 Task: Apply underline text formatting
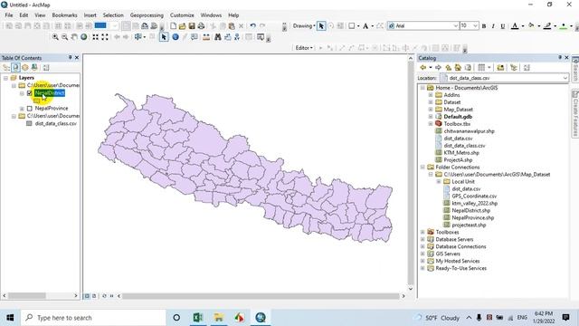click(503, 26)
